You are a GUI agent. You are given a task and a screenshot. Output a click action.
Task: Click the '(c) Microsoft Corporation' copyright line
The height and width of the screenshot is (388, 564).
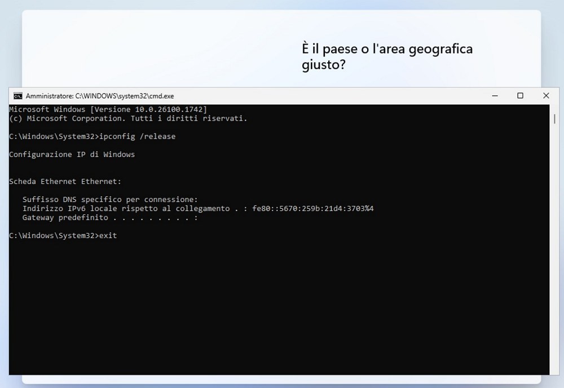click(x=128, y=118)
